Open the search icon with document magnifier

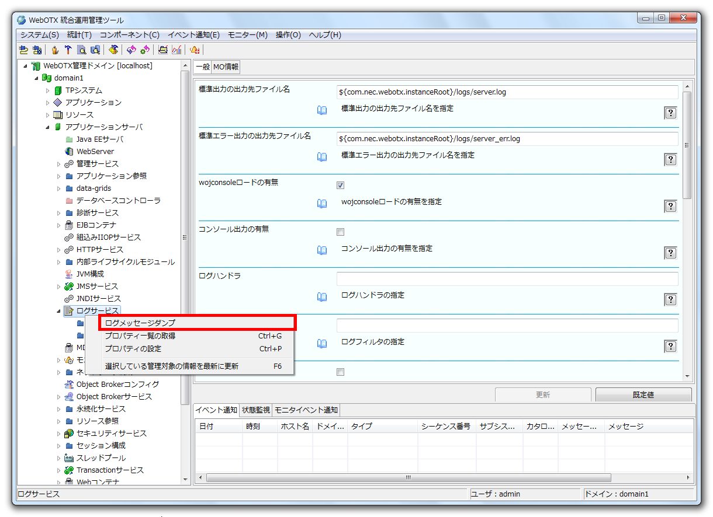point(81,50)
